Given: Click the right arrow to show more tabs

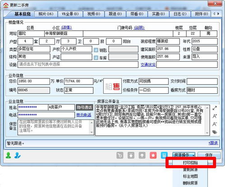Looking at the screenshot, I should (x=218, y=14).
